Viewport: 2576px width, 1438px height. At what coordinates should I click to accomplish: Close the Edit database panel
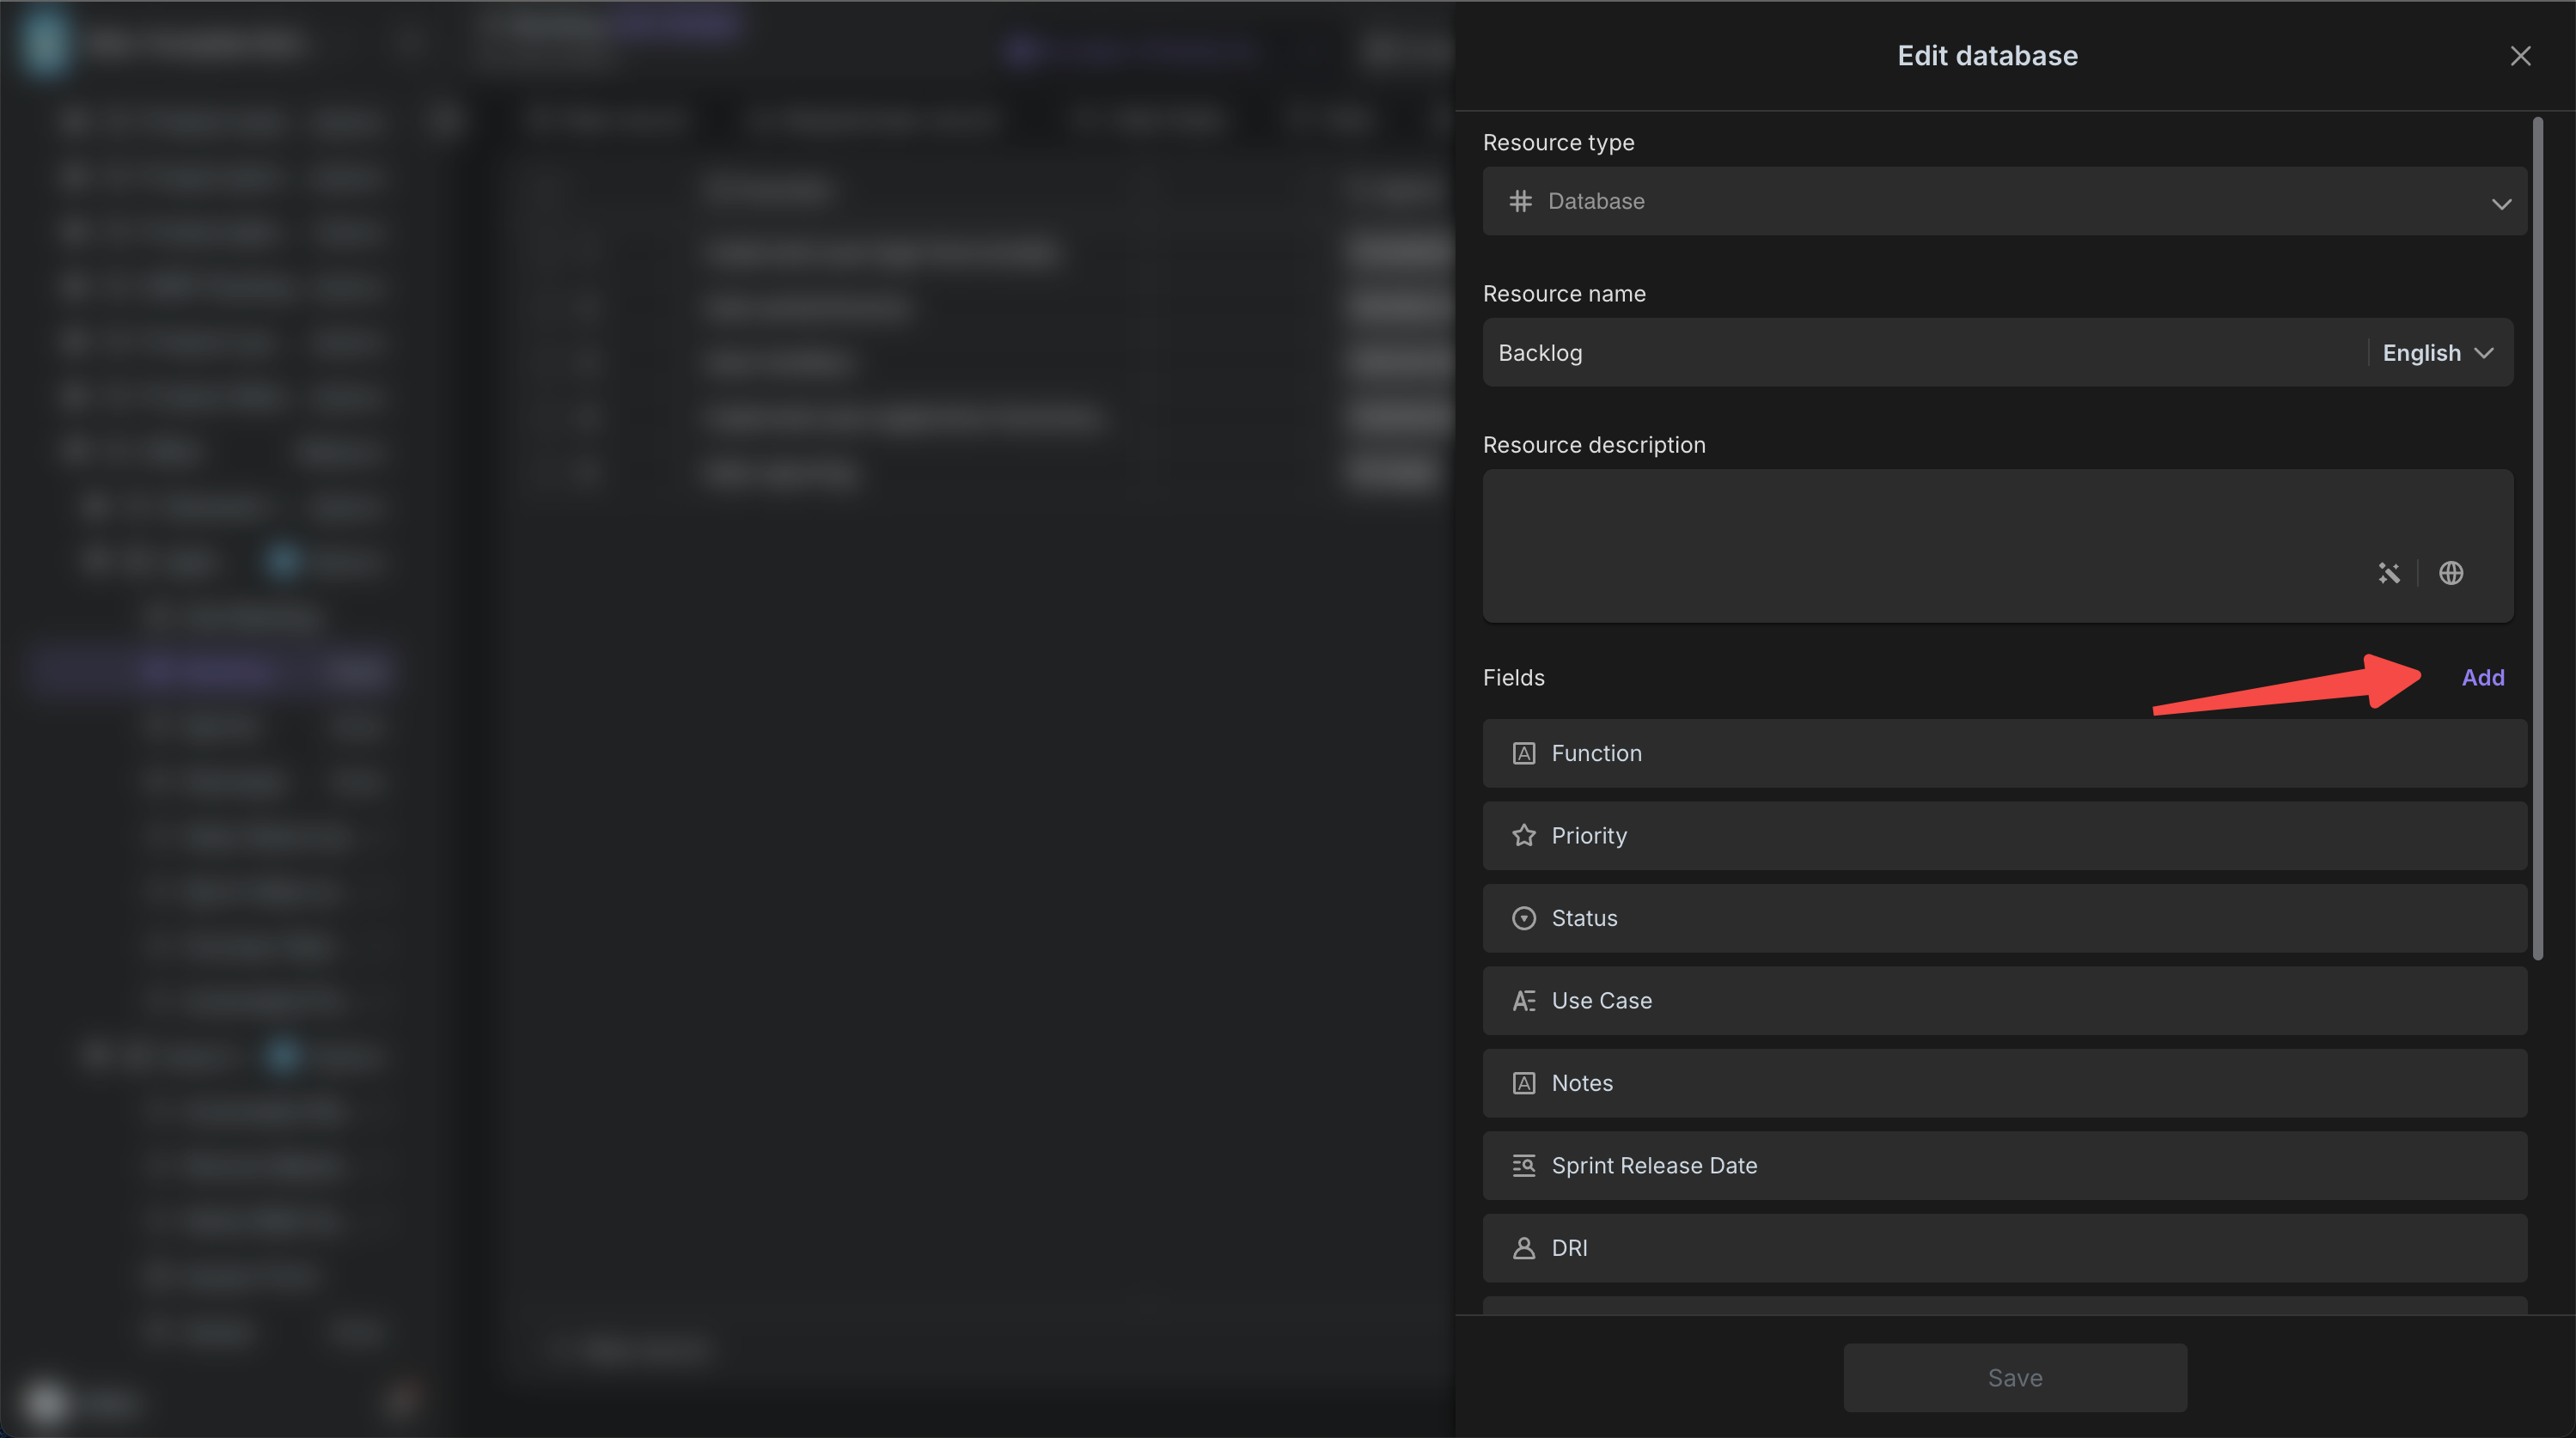[2520, 56]
